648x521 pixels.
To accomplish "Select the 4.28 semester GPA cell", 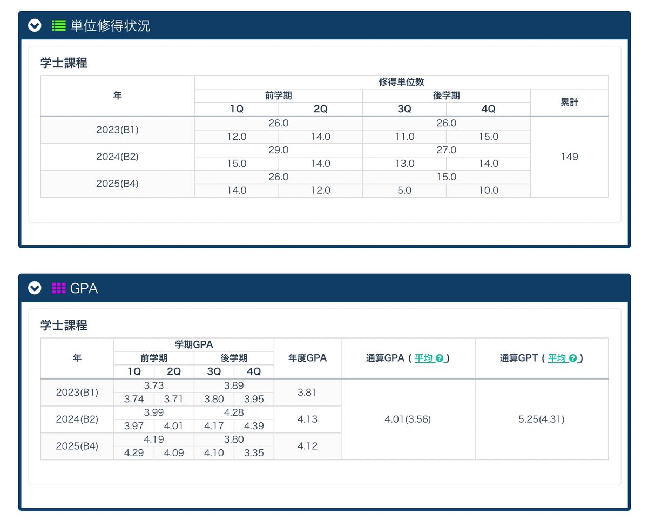I will point(234,412).
